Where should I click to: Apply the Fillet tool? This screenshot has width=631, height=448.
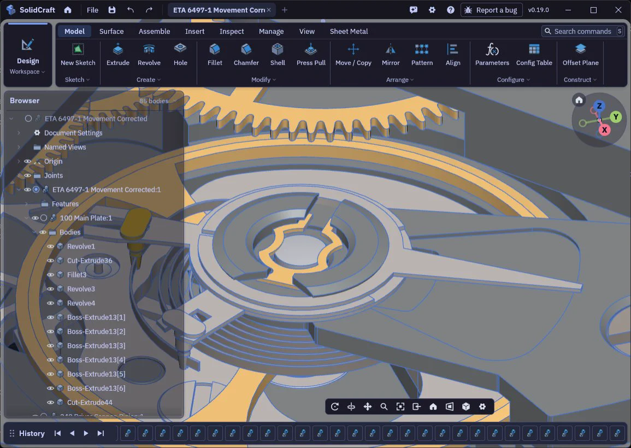point(215,55)
